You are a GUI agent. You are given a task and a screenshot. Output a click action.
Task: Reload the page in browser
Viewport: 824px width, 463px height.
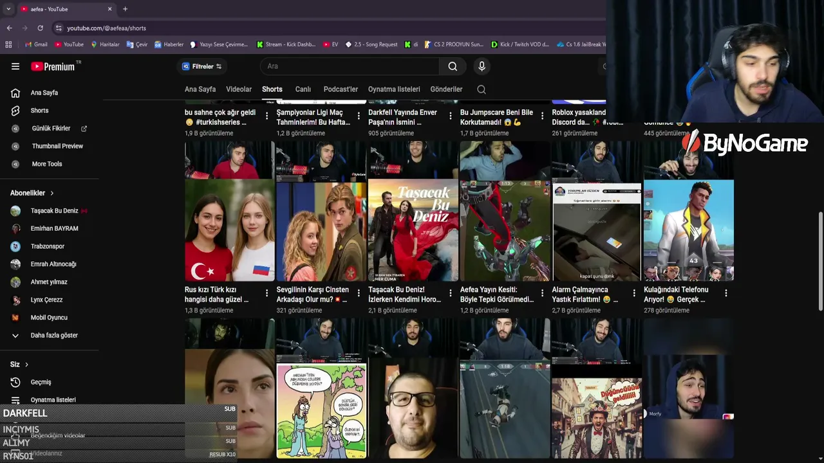40,28
